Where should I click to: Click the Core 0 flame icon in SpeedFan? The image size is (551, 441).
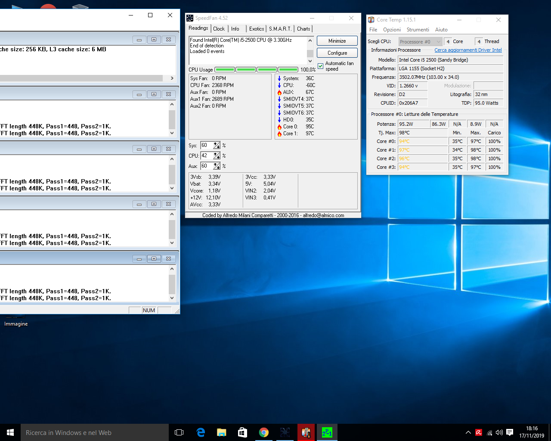pos(279,127)
